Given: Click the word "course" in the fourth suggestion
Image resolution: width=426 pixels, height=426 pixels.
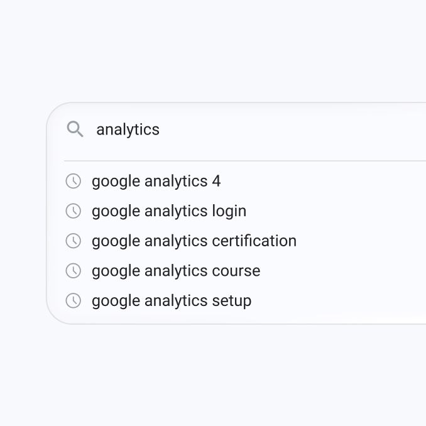Looking at the screenshot, I should pos(236,271).
